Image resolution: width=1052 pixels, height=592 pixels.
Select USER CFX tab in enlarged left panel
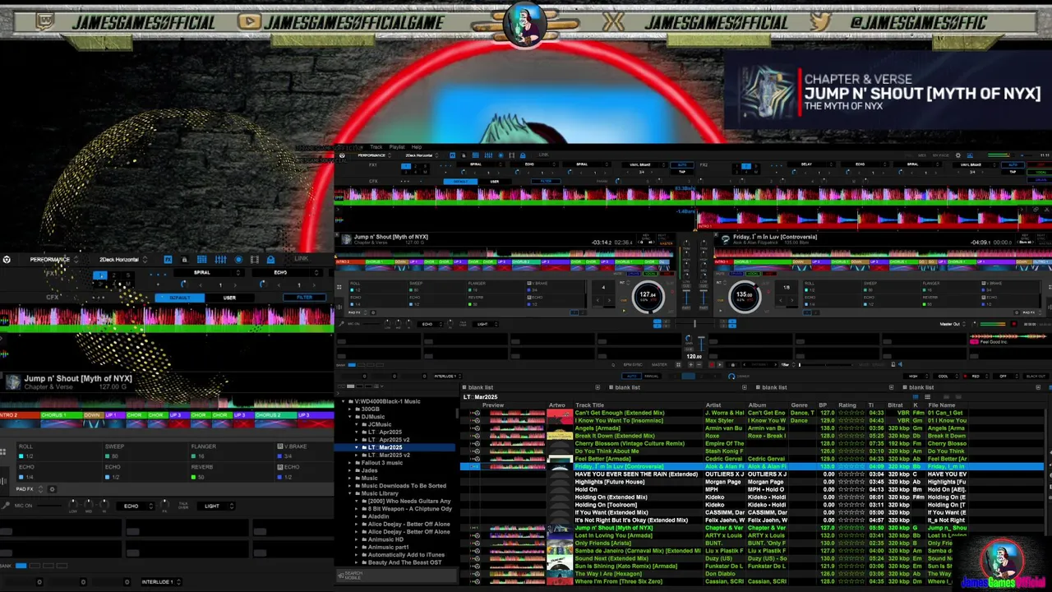click(229, 298)
